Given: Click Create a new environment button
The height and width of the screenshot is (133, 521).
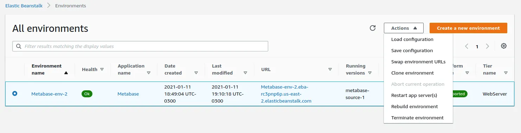Looking at the screenshot, I should point(468,28).
